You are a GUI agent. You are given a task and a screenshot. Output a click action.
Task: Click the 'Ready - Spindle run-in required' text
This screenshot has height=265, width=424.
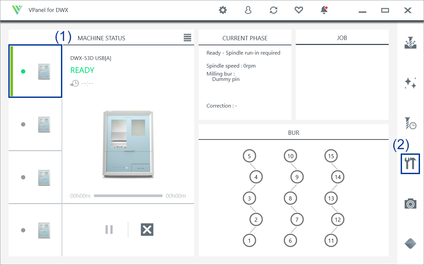[x=243, y=53]
